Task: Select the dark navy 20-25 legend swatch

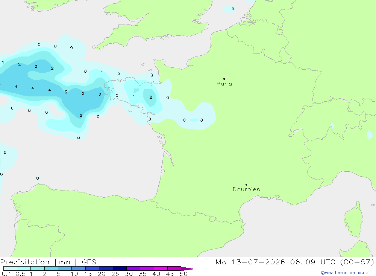Action: point(106,268)
